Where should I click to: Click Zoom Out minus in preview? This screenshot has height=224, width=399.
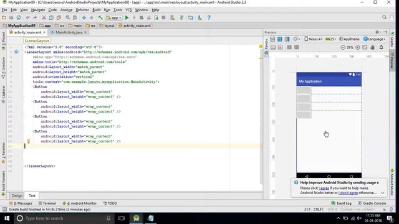click(343, 47)
